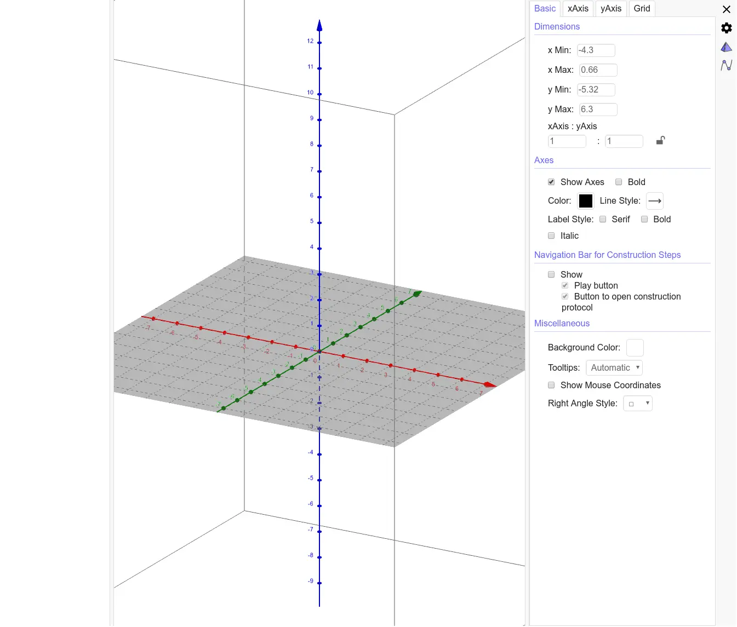Open the Graphics view curve icon
The height and width of the screenshot is (627, 737).
click(726, 65)
